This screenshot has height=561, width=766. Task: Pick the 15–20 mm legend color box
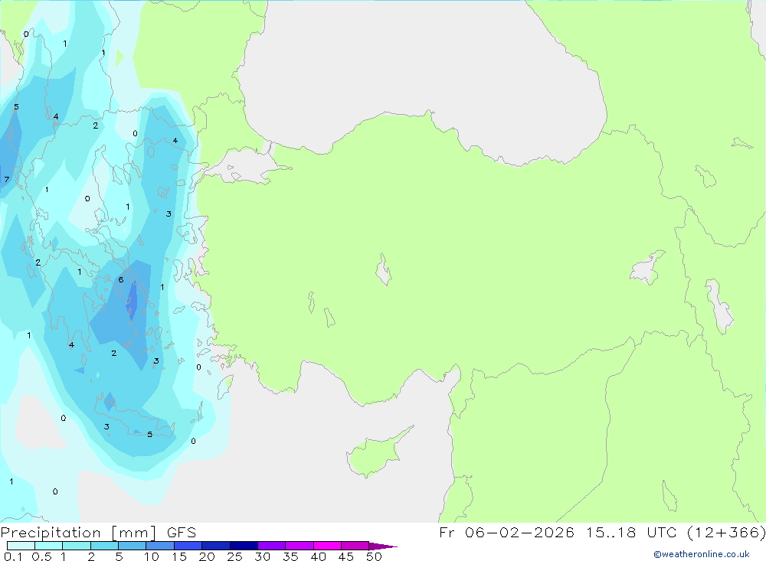(188, 546)
